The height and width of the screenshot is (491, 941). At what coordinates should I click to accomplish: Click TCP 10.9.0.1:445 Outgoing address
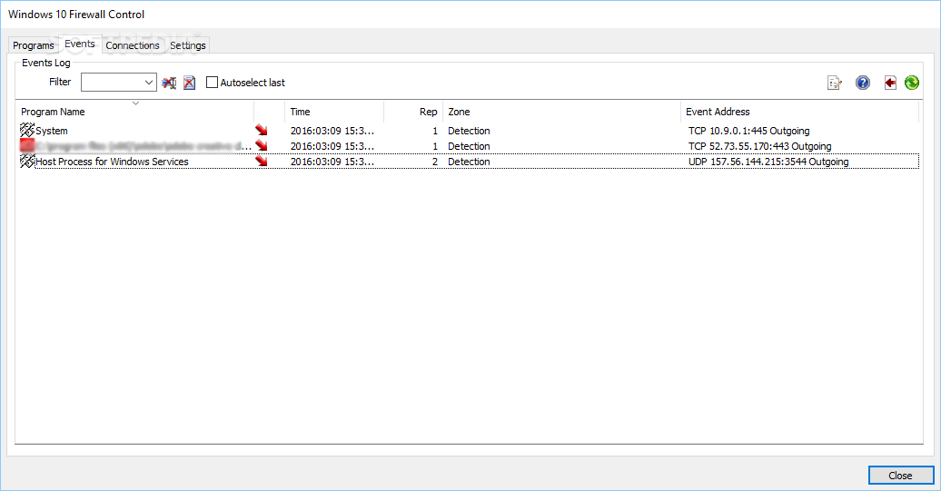point(749,131)
